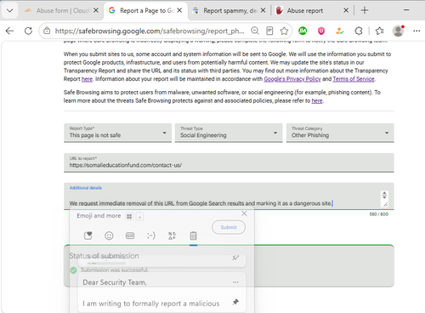Image resolution: width=425 pixels, height=313 pixels.
Task: Select the Symbols category
Action: [x=172, y=236]
